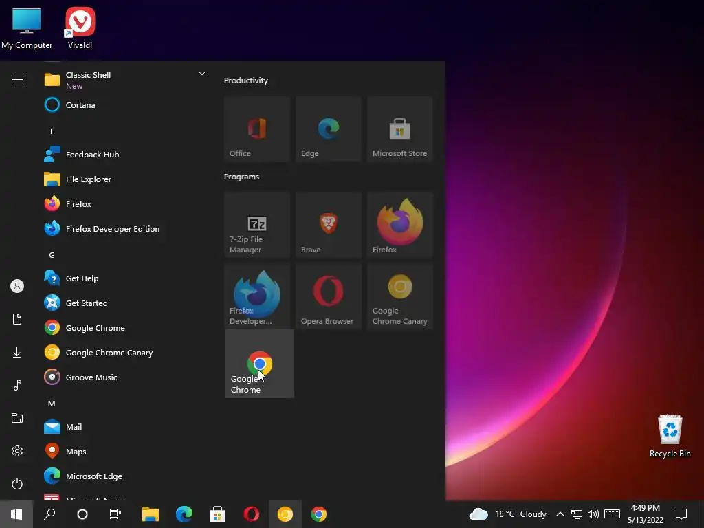Open taskbar Search magnifier
The image size is (704, 528).
(x=49, y=514)
